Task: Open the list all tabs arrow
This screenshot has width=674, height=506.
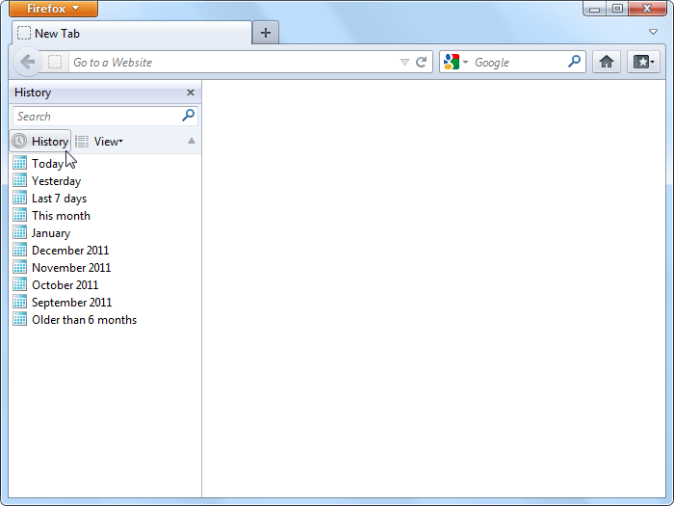Action: (x=654, y=32)
